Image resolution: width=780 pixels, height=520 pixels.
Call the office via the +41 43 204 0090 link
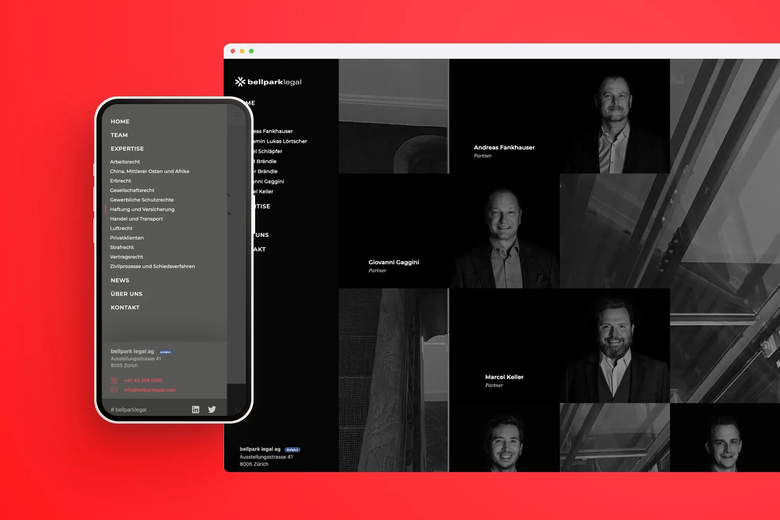[x=143, y=380]
